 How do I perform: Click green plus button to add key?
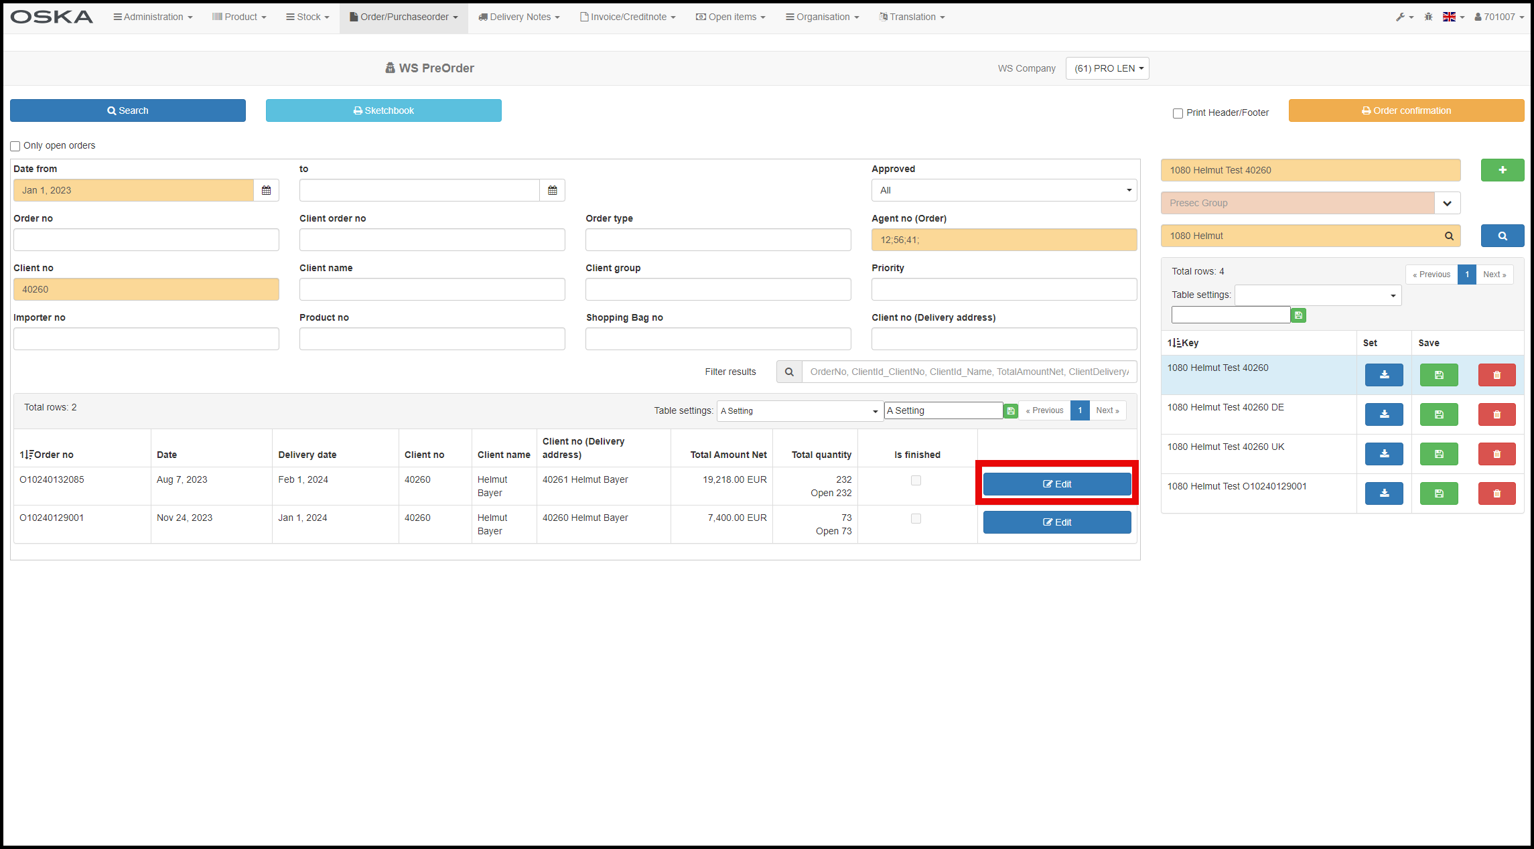pyautogui.click(x=1502, y=170)
